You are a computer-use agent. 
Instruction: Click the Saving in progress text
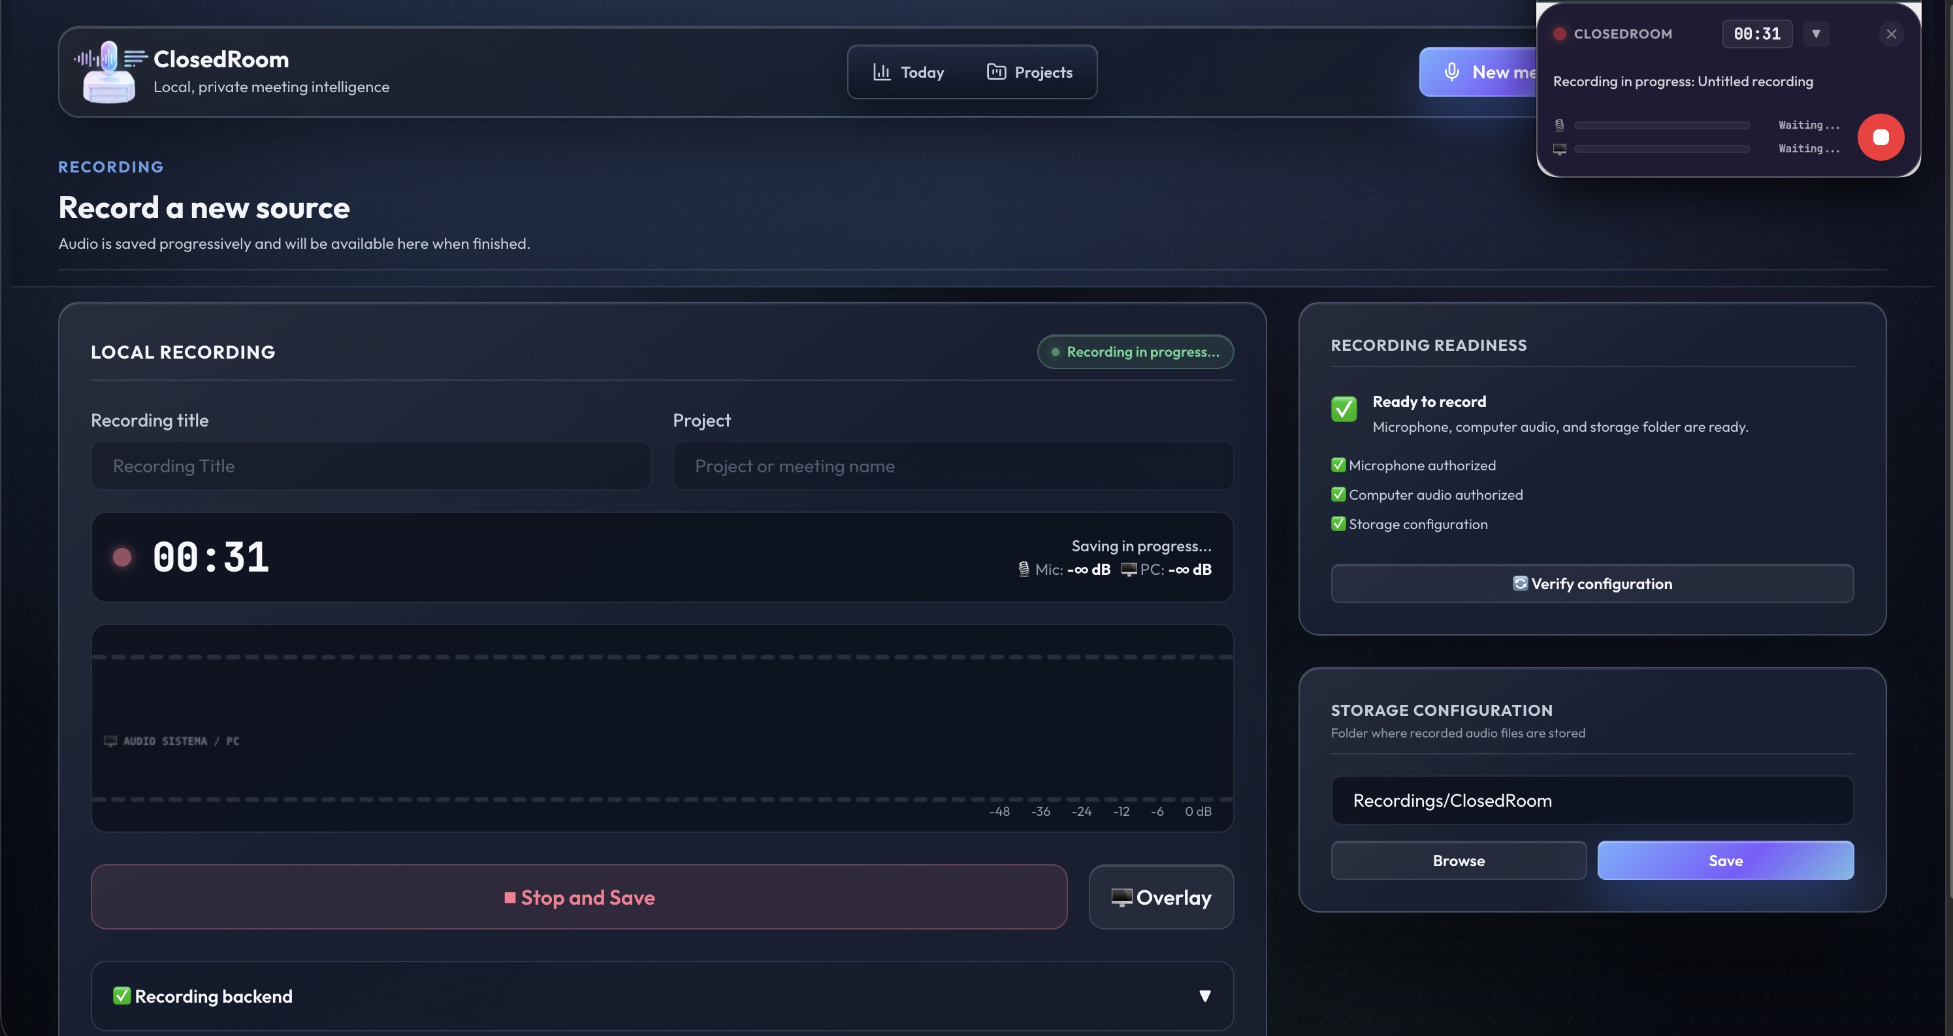[x=1141, y=546]
